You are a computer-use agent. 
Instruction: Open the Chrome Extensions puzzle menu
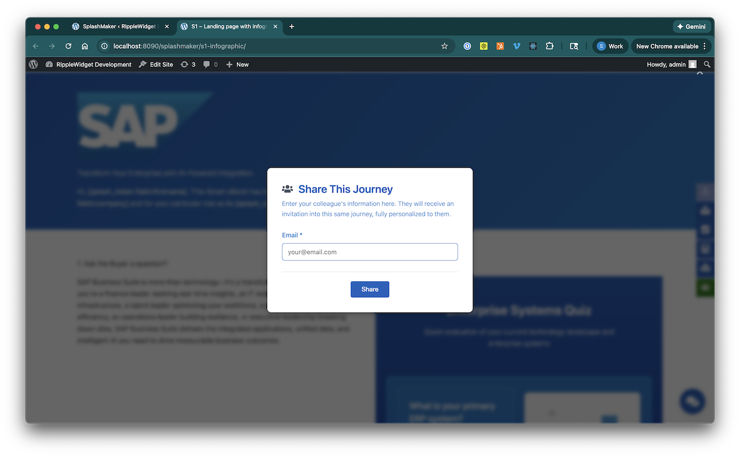549,46
